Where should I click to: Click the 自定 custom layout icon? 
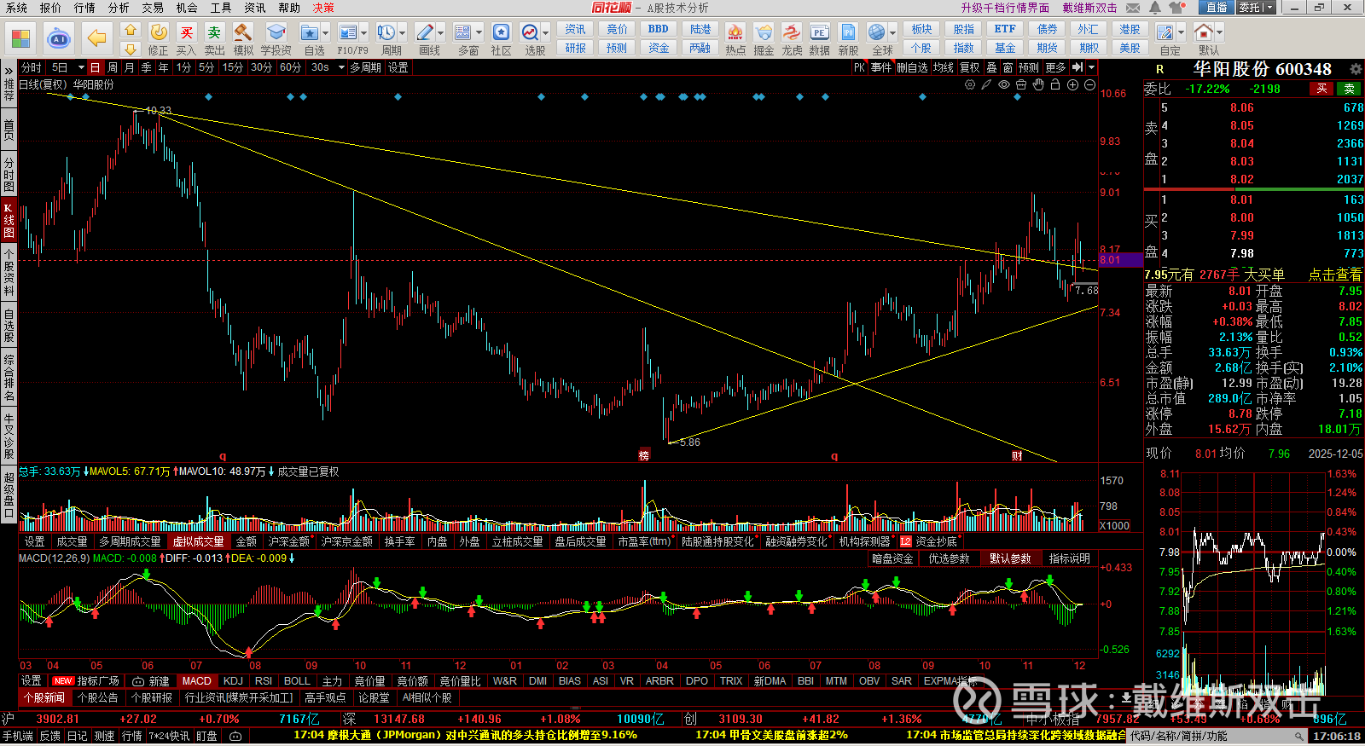point(1165,32)
